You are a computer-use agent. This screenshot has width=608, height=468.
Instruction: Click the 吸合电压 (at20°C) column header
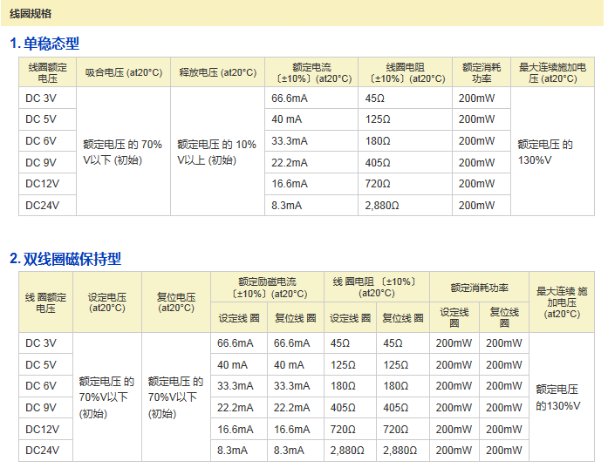pyautogui.click(x=123, y=72)
